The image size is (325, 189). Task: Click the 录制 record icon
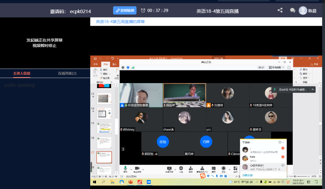[x=223, y=169]
